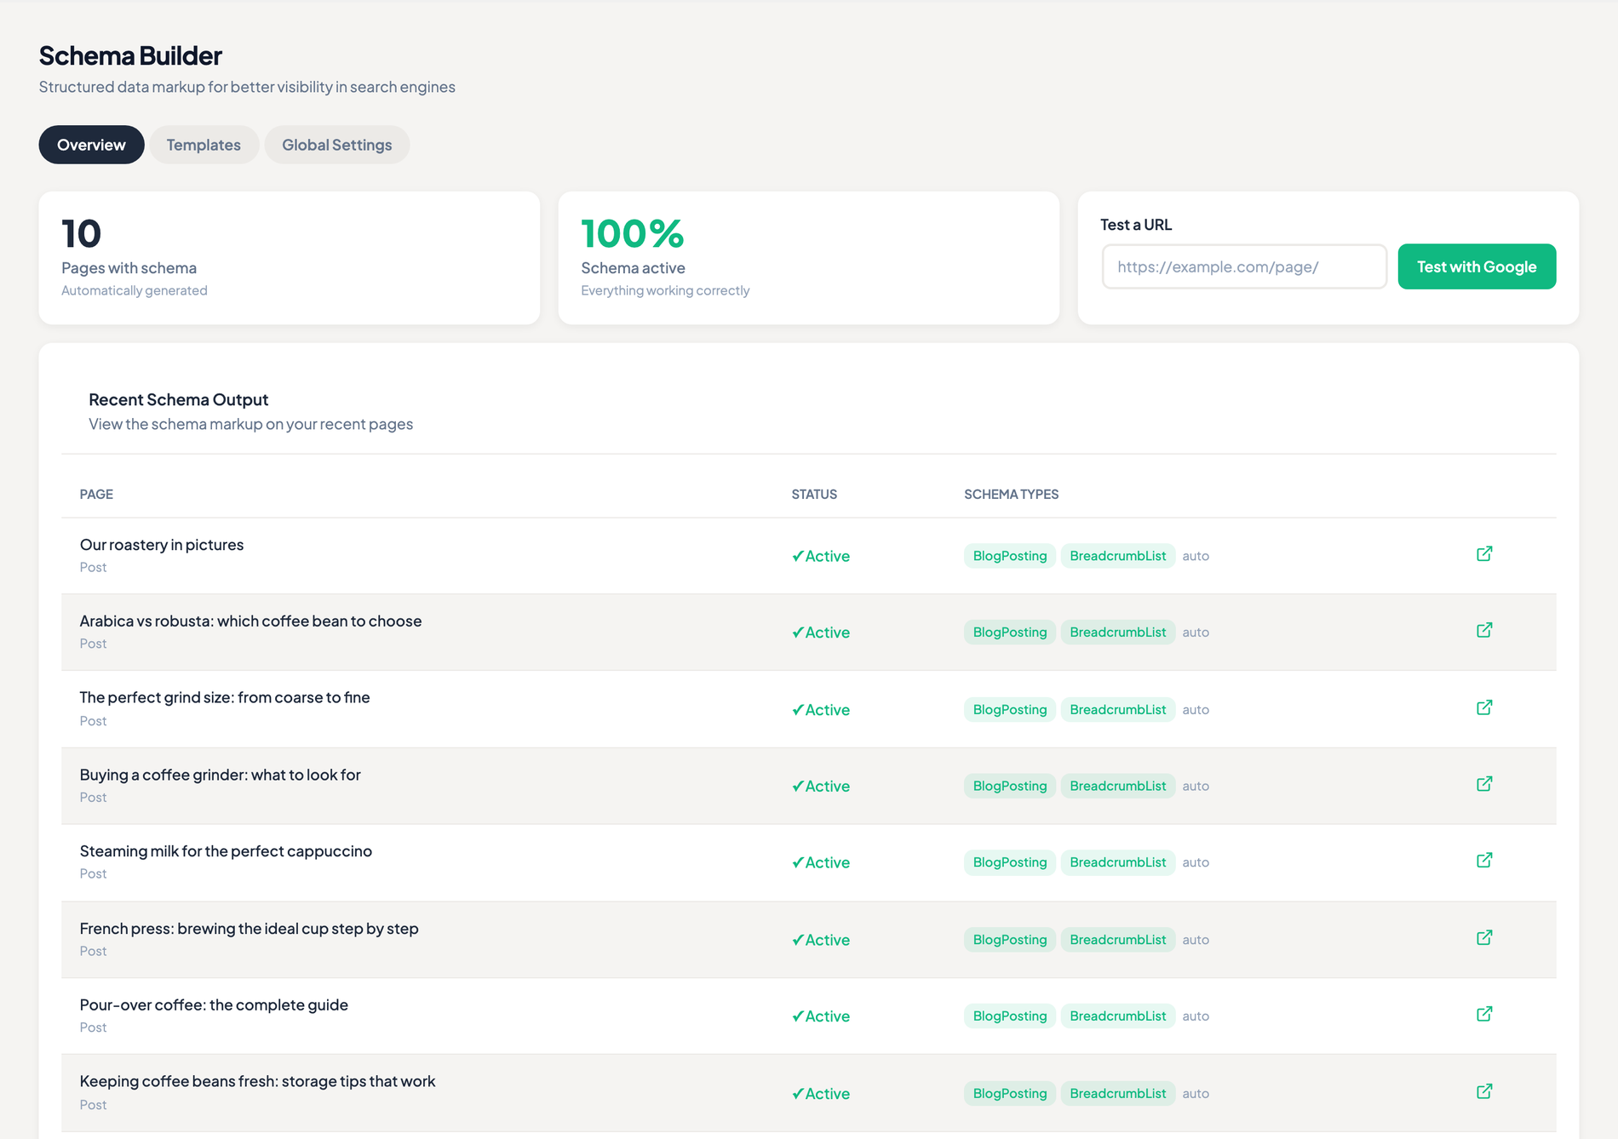Open the Global Settings tab

(x=337, y=145)
